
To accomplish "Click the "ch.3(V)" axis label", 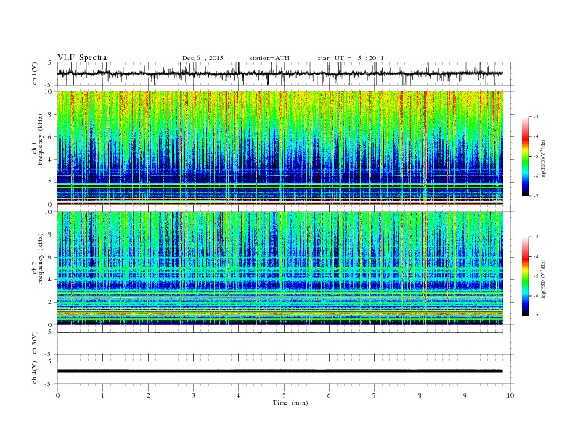I will 35,343.
